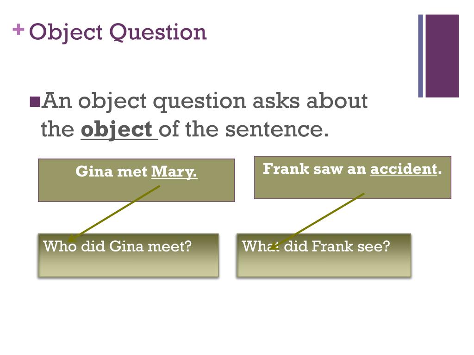The image size is (474, 355).
Task: Click the arrow from Mary to Who
Action: coord(114,214)
